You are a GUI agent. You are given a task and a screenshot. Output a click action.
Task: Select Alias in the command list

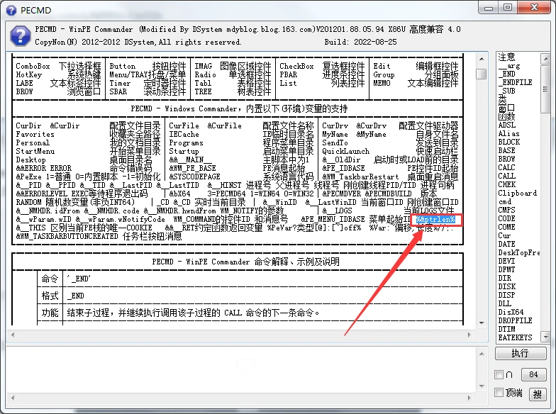coord(508,133)
